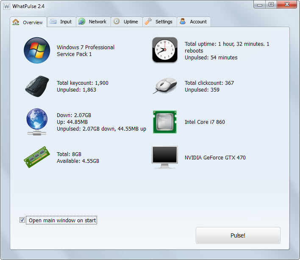Click 'Intel Core i7 860' text
The image size is (300, 260).
pos(205,122)
